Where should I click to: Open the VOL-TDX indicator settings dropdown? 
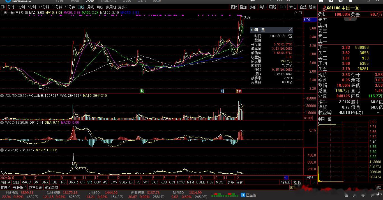point(2,96)
